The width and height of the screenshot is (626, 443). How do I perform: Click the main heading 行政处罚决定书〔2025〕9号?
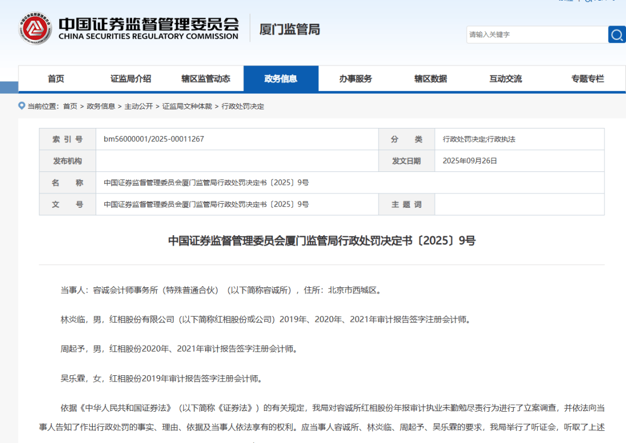tap(322, 240)
